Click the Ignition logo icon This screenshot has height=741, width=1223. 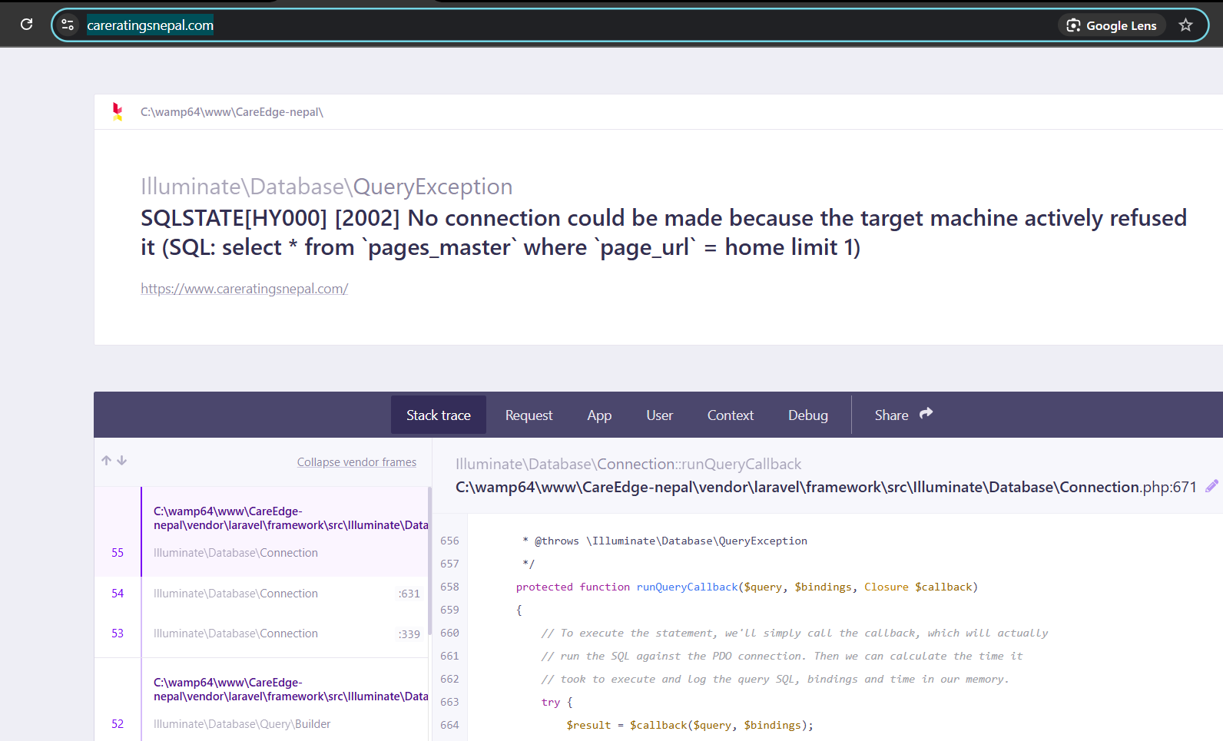click(x=118, y=112)
